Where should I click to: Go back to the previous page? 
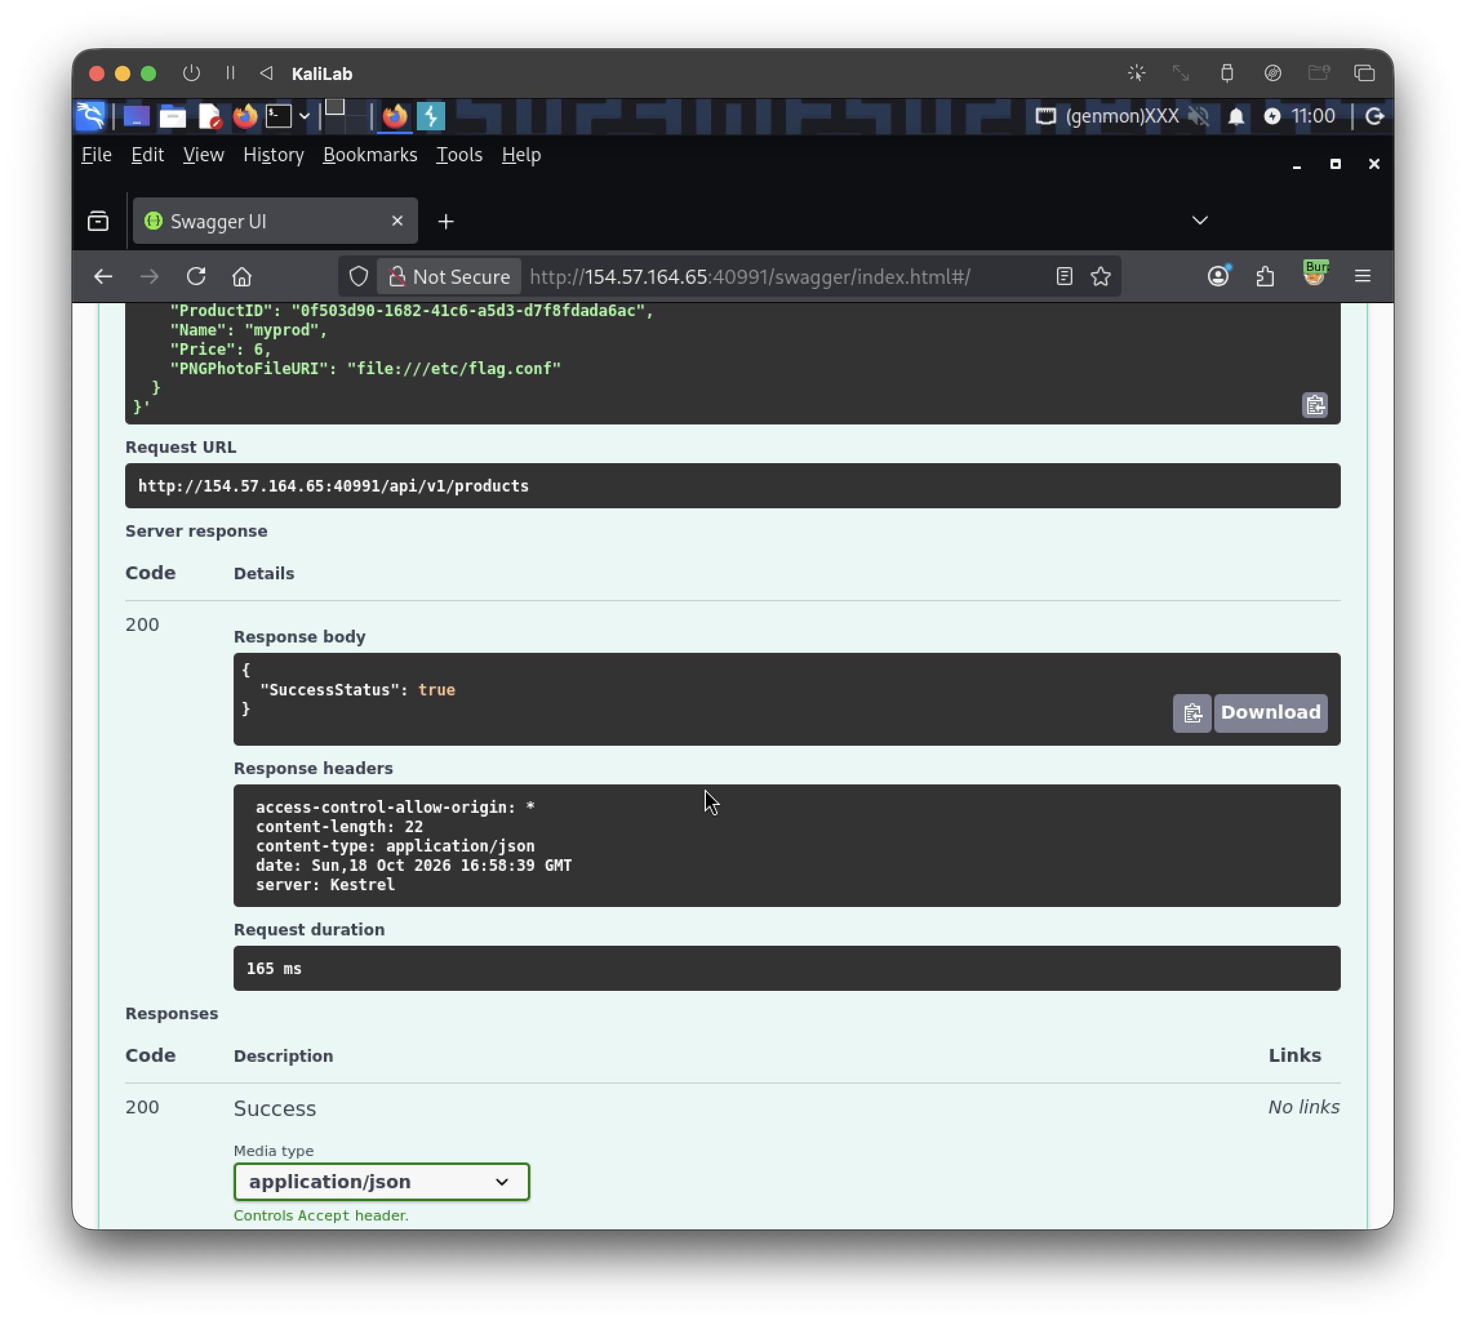click(x=103, y=277)
